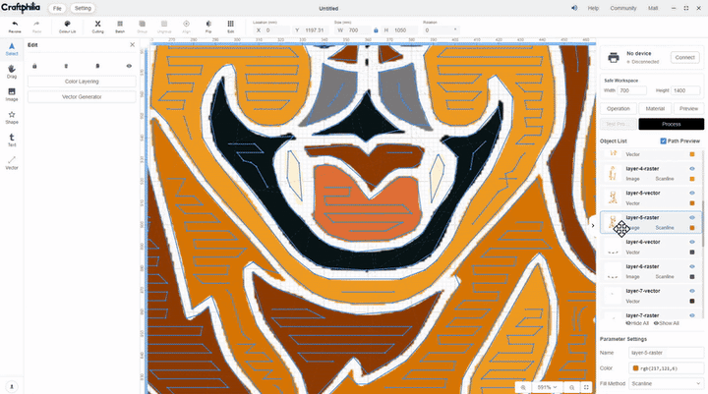The image size is (708, 394).
Task: Hide the layer-6-vector object
Action: [x=691, y=242]
